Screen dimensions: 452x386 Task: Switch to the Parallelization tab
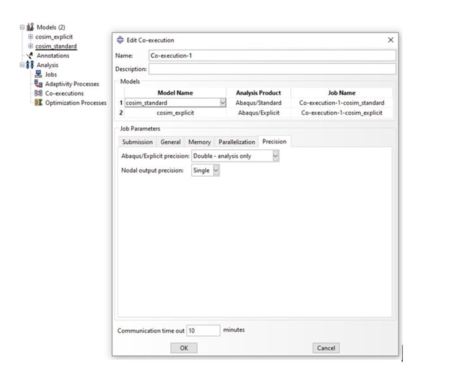coord(237,142)
